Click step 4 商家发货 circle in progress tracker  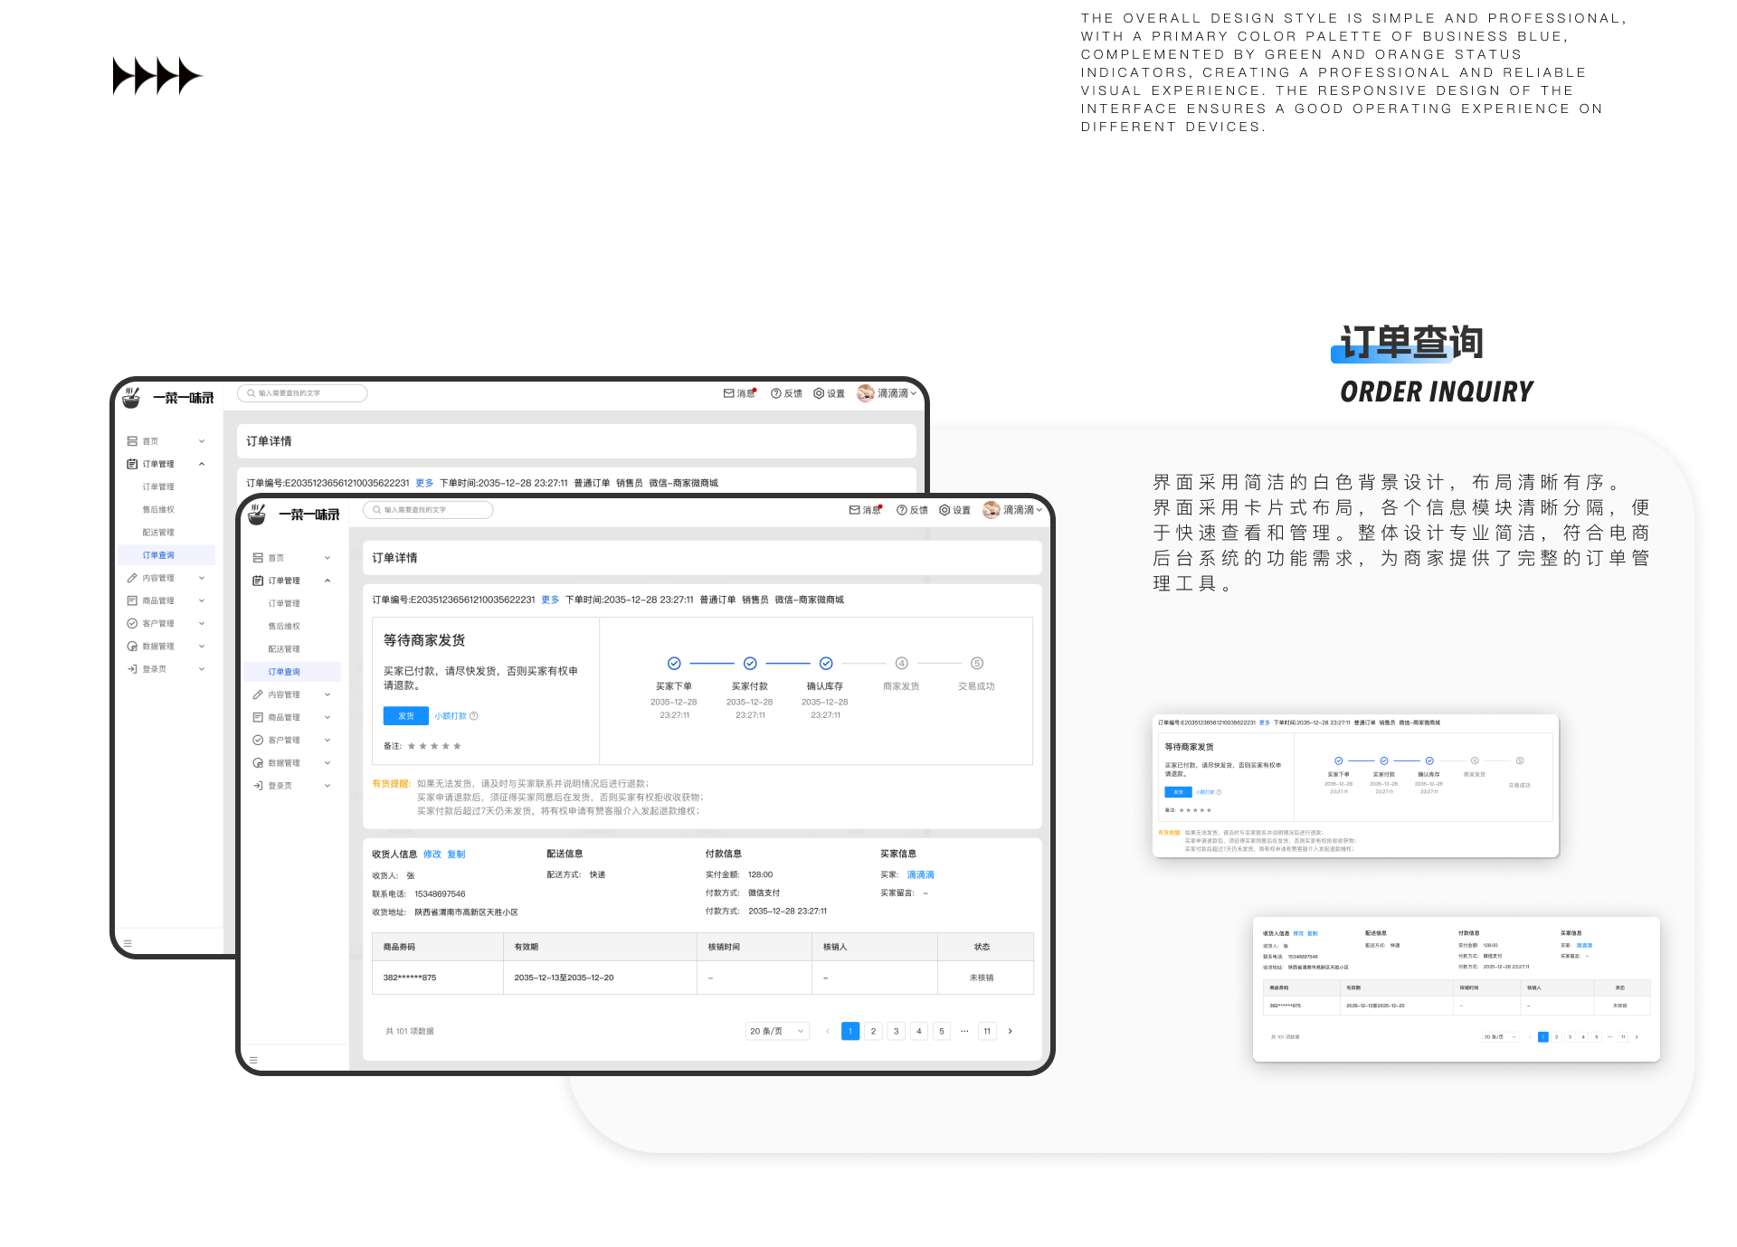click(901, 664)
